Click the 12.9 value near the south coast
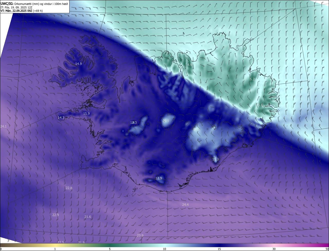Viewport: 329px width, 251px height. pos(159,178)
